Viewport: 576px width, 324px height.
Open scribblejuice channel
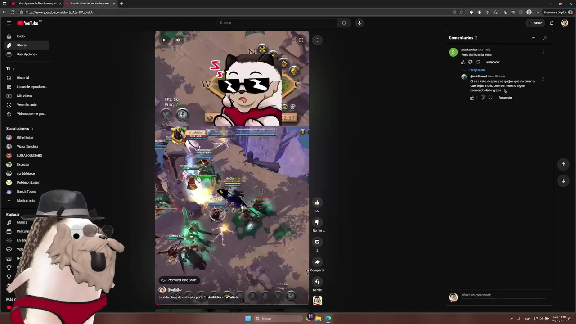click(26, 174)
